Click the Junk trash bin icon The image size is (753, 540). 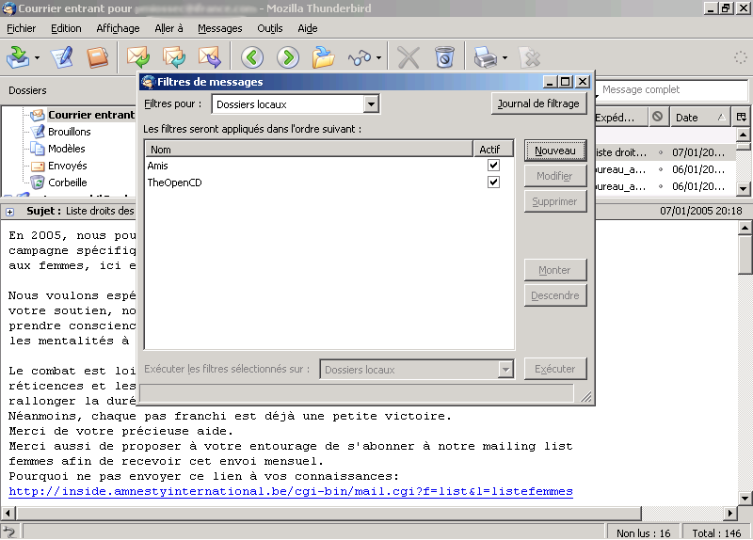point(444,57)
